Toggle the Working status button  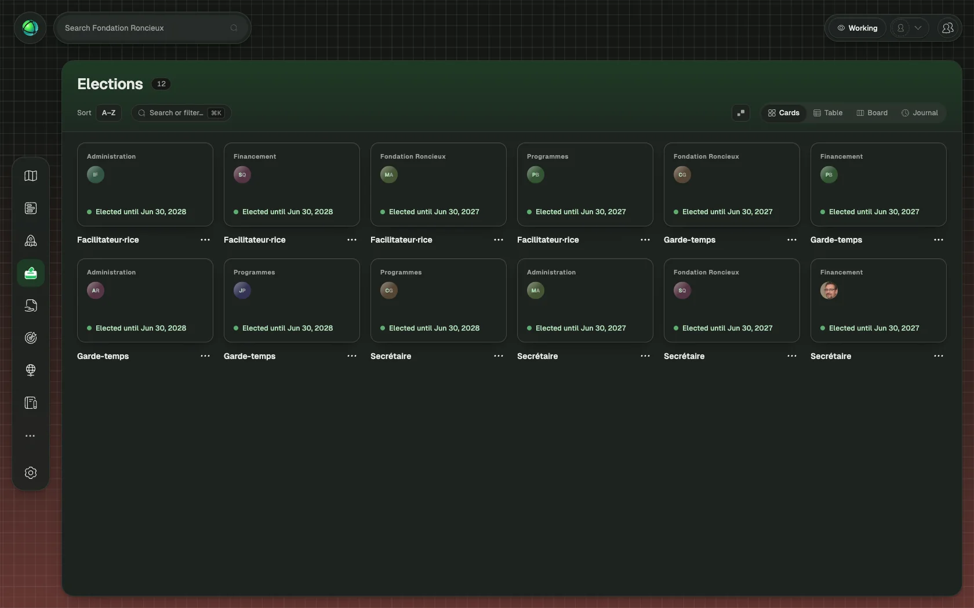pos(857,28)
